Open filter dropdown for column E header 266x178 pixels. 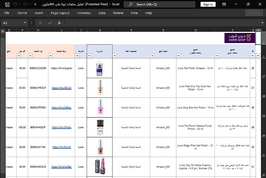point(152,56)
